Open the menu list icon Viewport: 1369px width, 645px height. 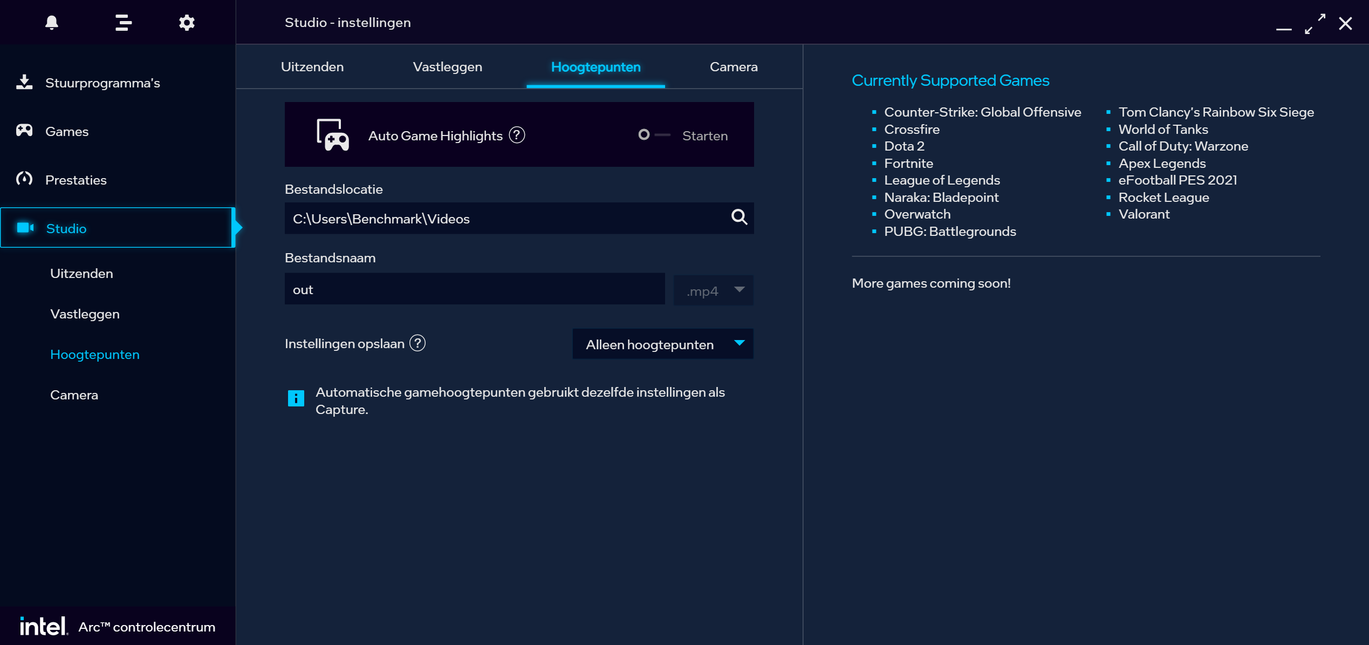pyautogui.click(x=123, y=23)
